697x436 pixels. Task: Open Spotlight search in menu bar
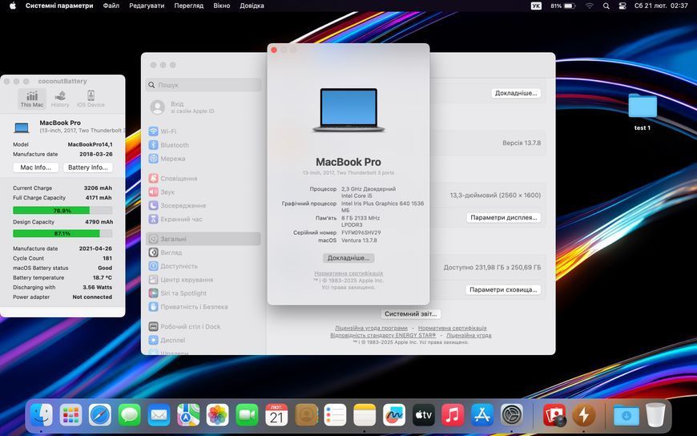pyautogui.click(x=606, y=6)
